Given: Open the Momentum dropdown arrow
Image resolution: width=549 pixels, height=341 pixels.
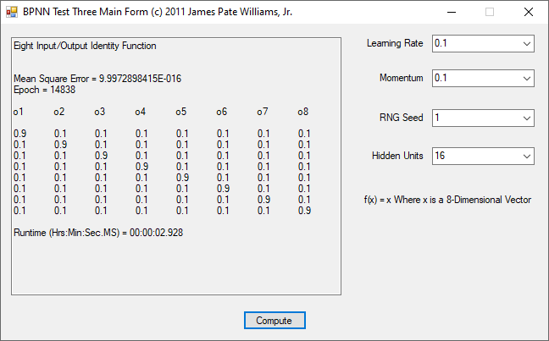Looking at the screenshot, I should [526, 78].
